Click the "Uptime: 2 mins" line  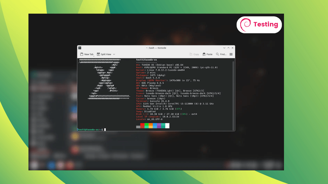tap(146, 73)
